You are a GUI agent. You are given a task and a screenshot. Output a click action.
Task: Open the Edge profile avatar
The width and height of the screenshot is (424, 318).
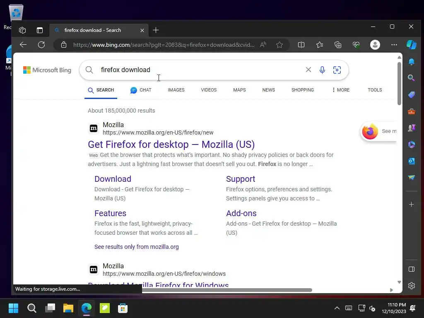click(375, 45)
